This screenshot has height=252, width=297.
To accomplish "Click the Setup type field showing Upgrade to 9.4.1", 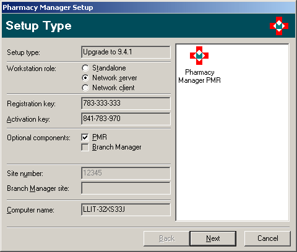I will coord(126,52).
